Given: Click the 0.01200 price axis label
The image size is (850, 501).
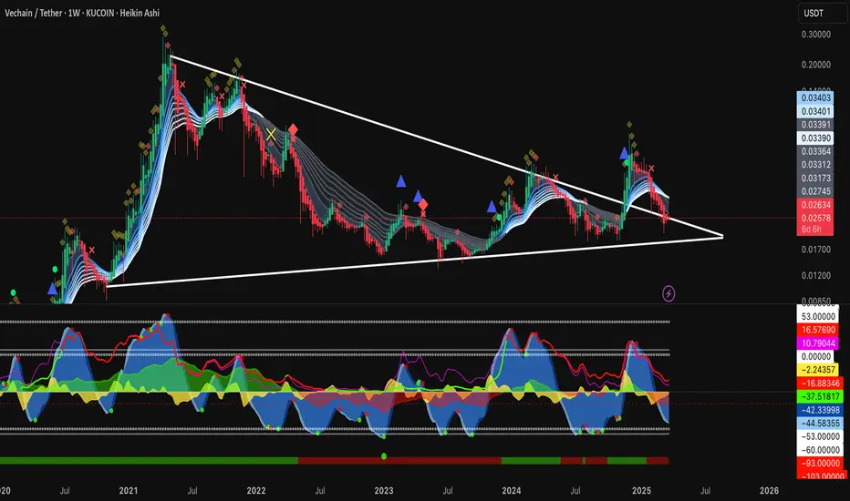Looking at the screenshot, I should click(x=816, y=276).
